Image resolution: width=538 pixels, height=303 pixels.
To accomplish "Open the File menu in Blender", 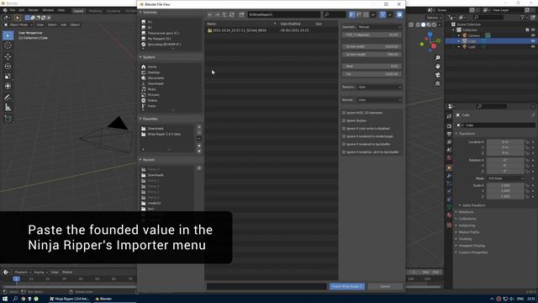I will (x=13, y=10).
